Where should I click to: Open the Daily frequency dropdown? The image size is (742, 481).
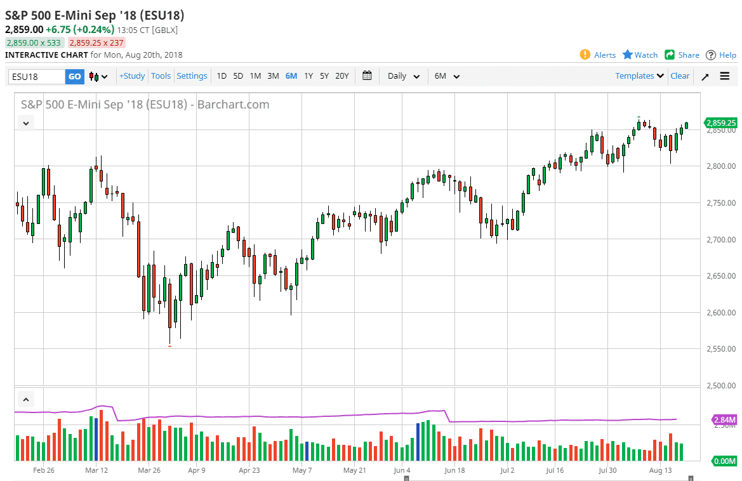tap(404, 76)
